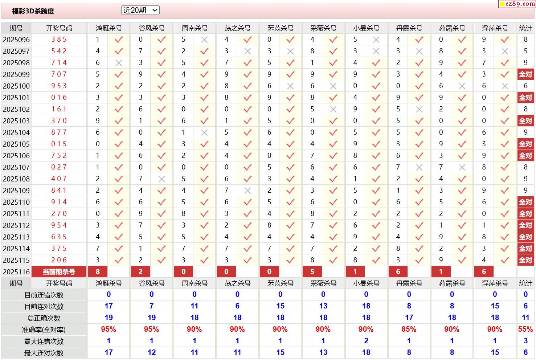Click the cross mark for 谷风杀号 in row 2025108
The image size is (536, 360).
pyautogui.click(x=161, y=179)
